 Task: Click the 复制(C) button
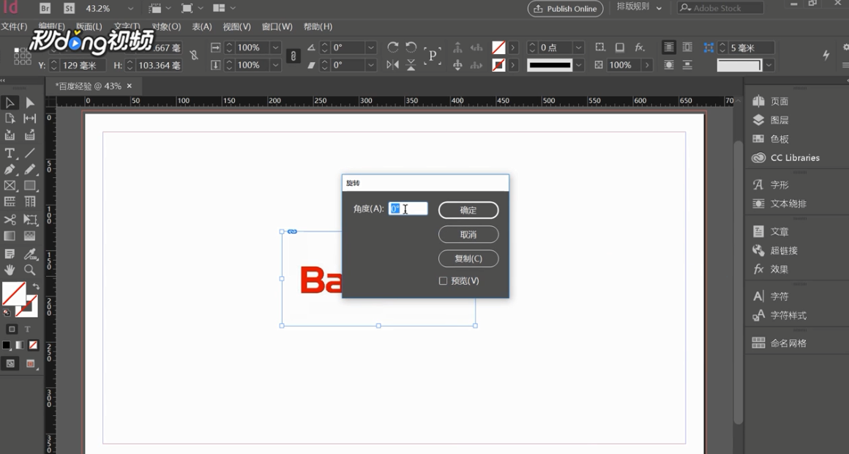point(468,258)
